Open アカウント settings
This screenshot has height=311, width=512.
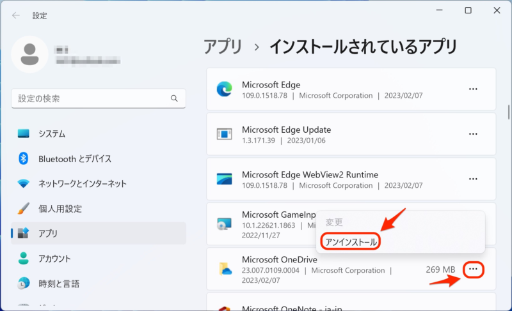99,258
